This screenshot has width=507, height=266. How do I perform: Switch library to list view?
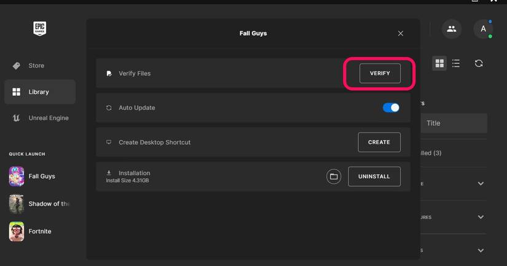(x=456, y=63)
